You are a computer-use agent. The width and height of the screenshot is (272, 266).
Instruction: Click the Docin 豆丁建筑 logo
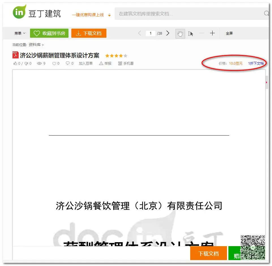coord(37,12)
